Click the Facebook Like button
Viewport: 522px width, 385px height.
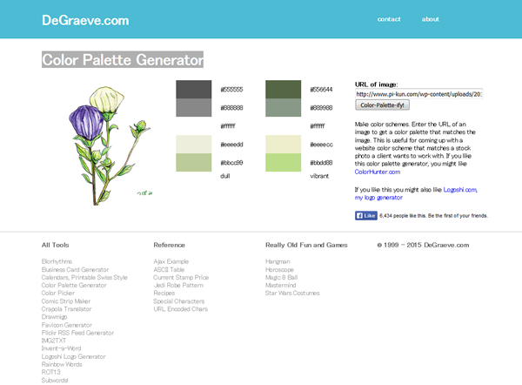[x=366, y=216]
